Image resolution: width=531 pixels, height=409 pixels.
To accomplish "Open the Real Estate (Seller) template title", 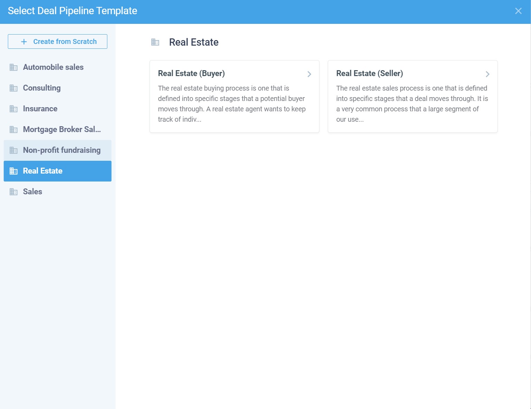I will (x=370, y=73).
